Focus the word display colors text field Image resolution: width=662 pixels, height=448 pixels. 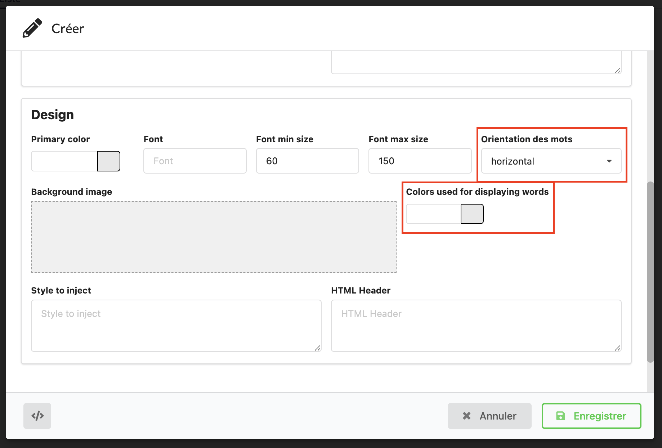pos(433,214)
